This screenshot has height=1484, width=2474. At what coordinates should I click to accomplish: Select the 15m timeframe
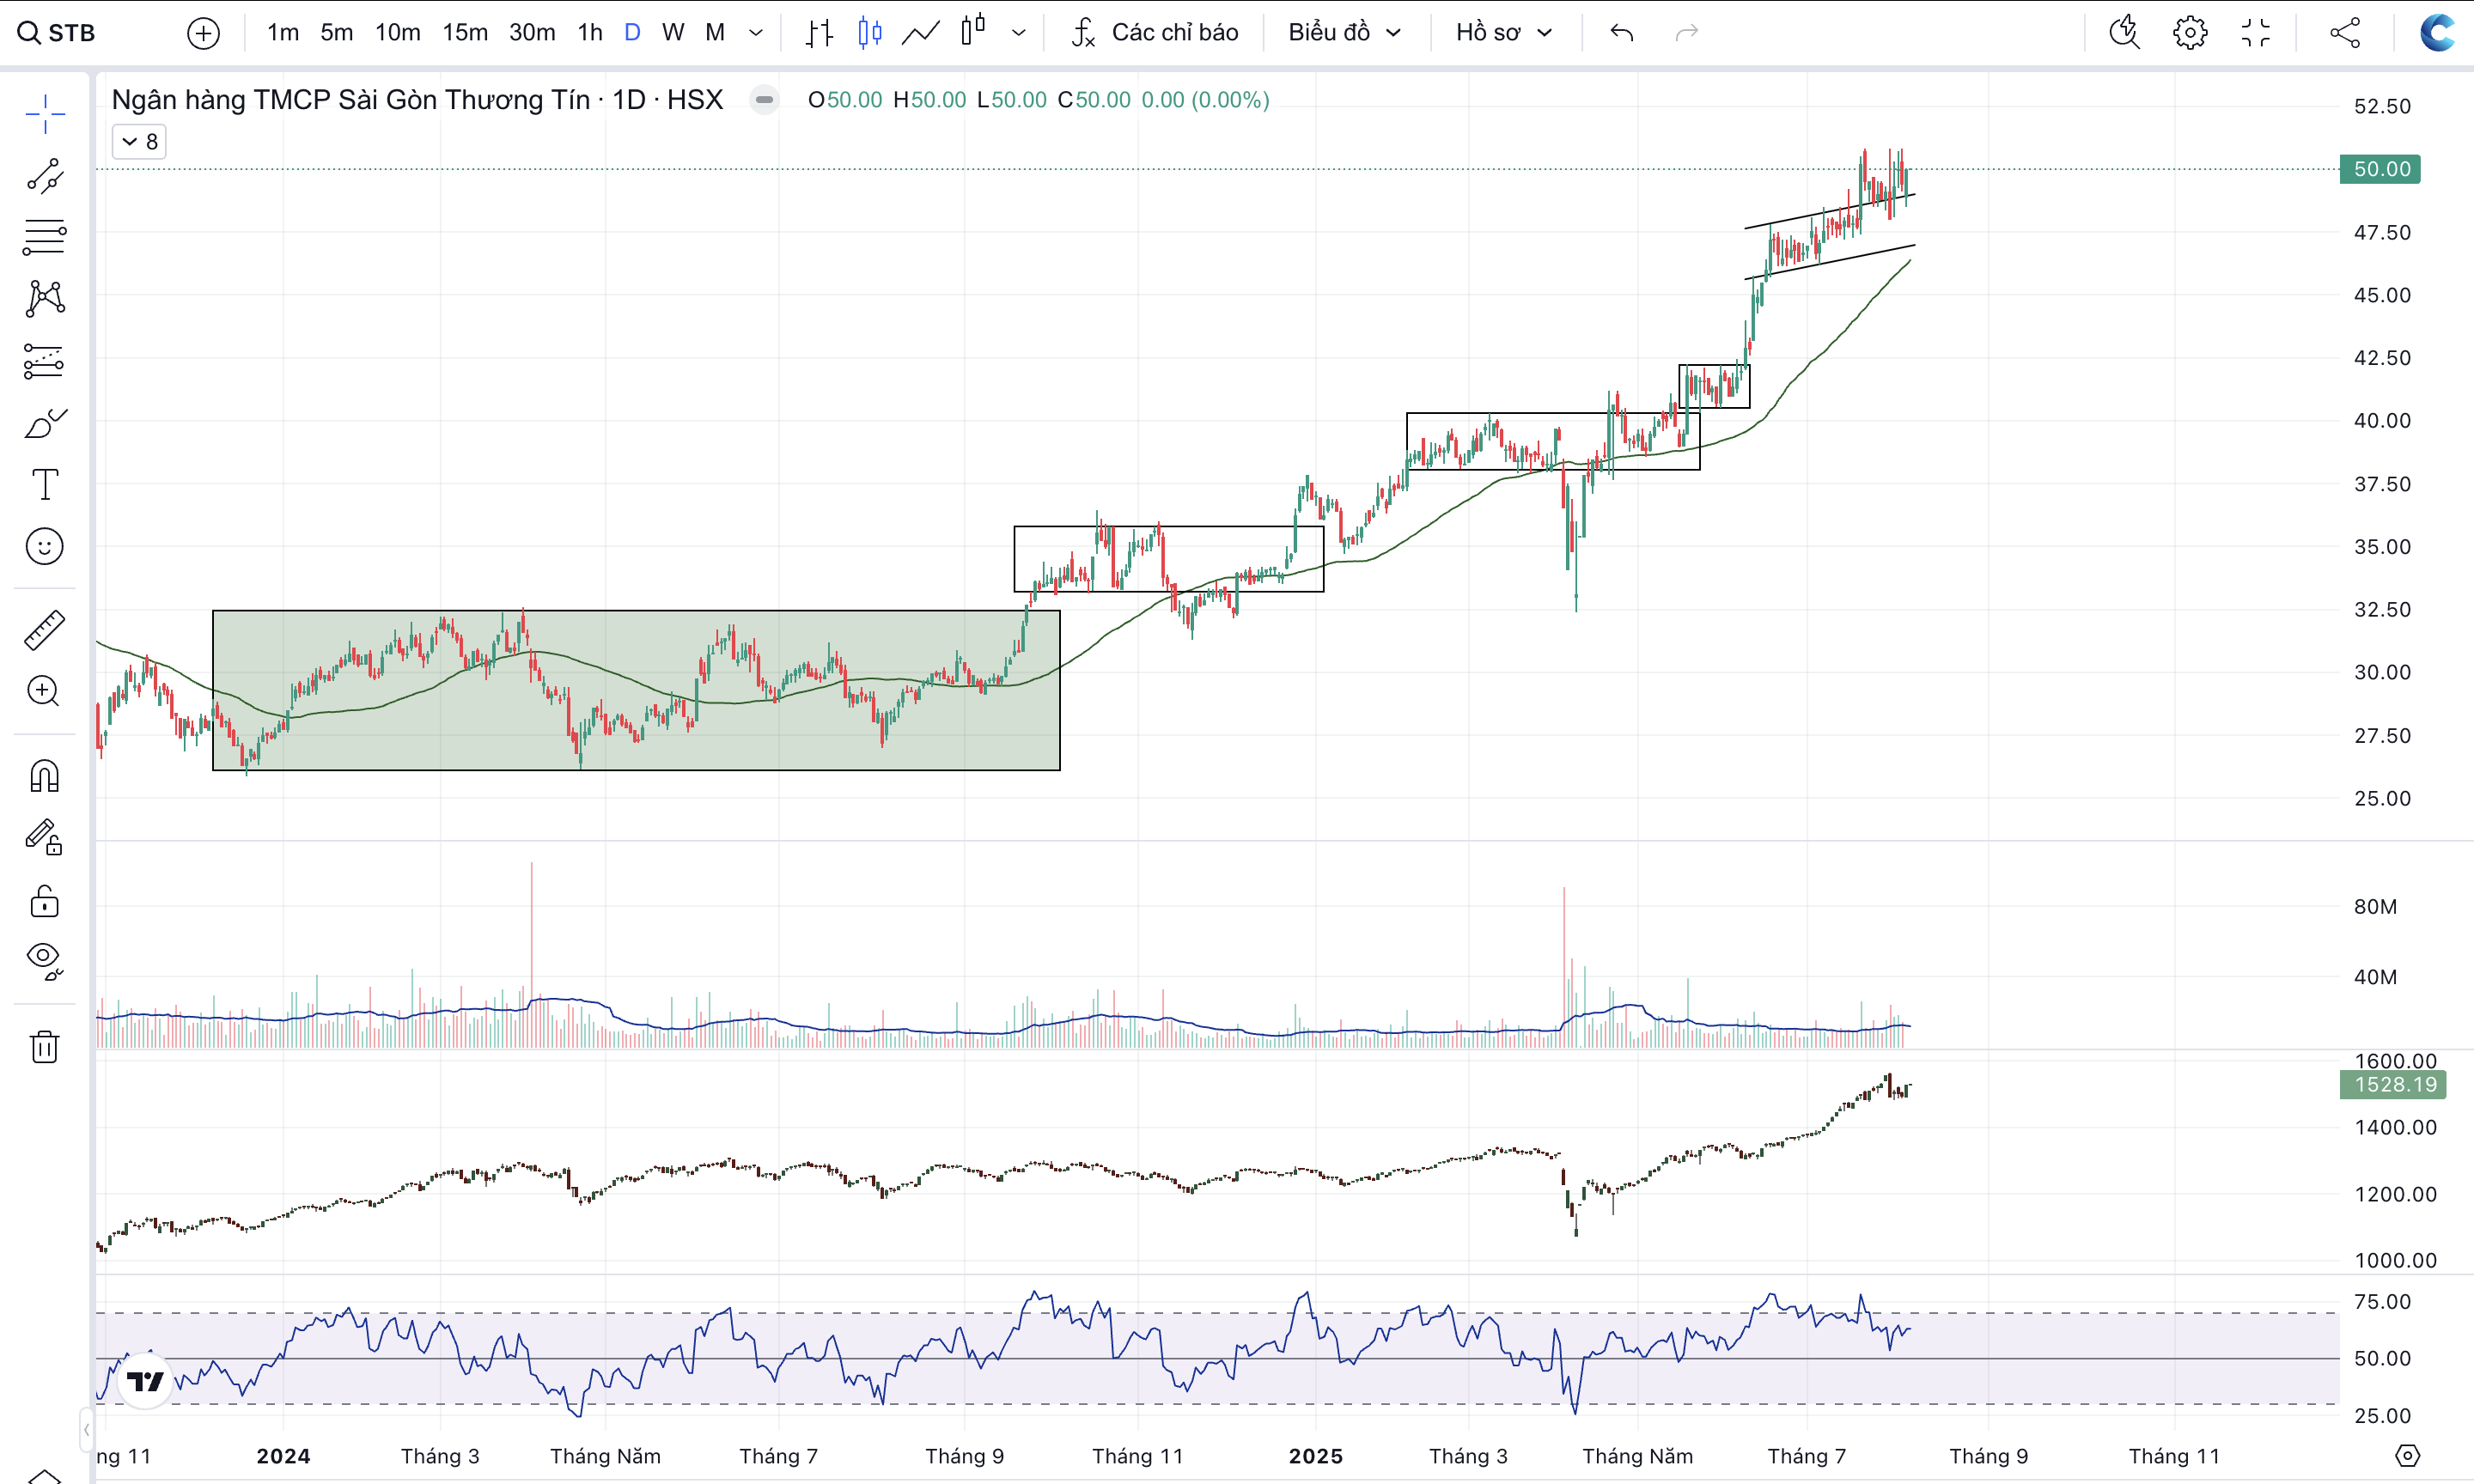465,33
